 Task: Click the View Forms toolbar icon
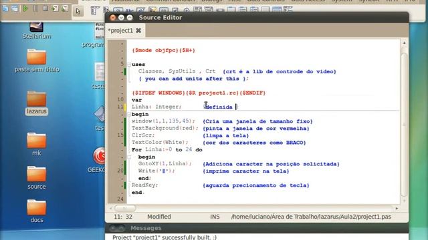pos(15,9)
